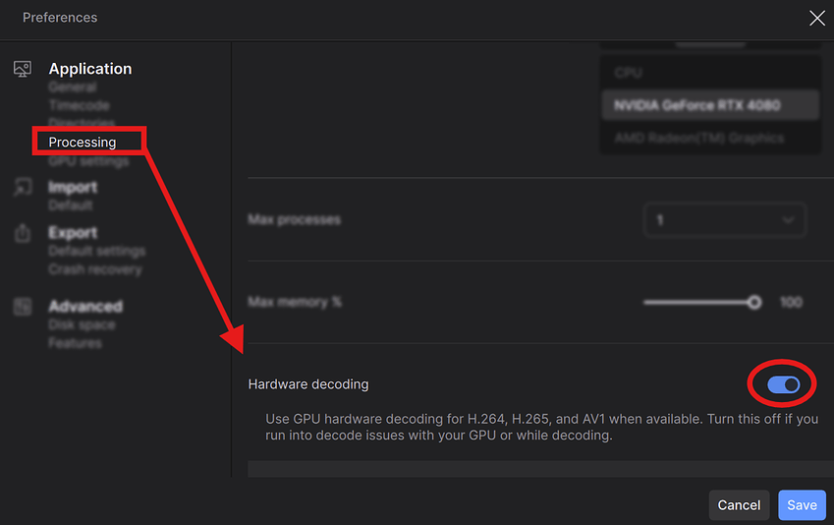Open the Timecode preferences item
This screenshot has width=834, height=525.
click(79, 105)
